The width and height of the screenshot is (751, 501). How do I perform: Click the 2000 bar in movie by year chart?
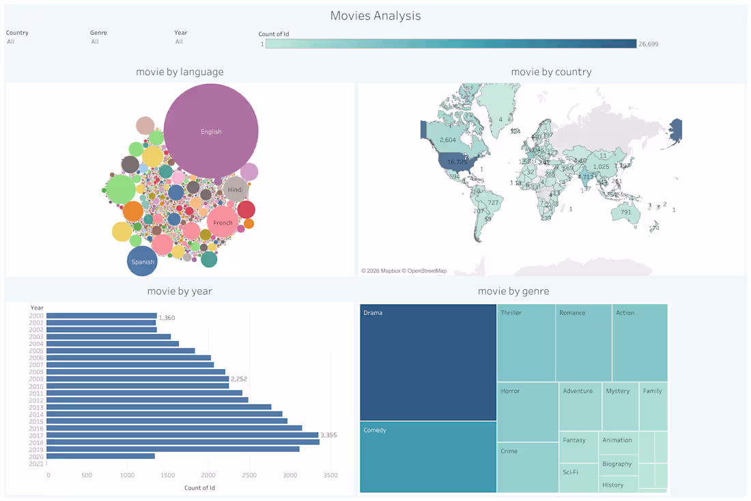click(101, 315)
